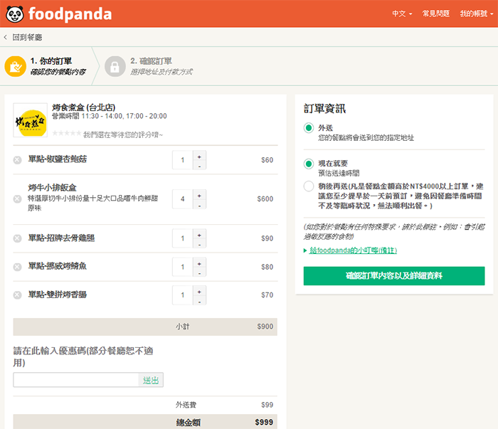
Task: Increase quantity of 單點-招牌去骨雞腿
Action: [199, 235]
